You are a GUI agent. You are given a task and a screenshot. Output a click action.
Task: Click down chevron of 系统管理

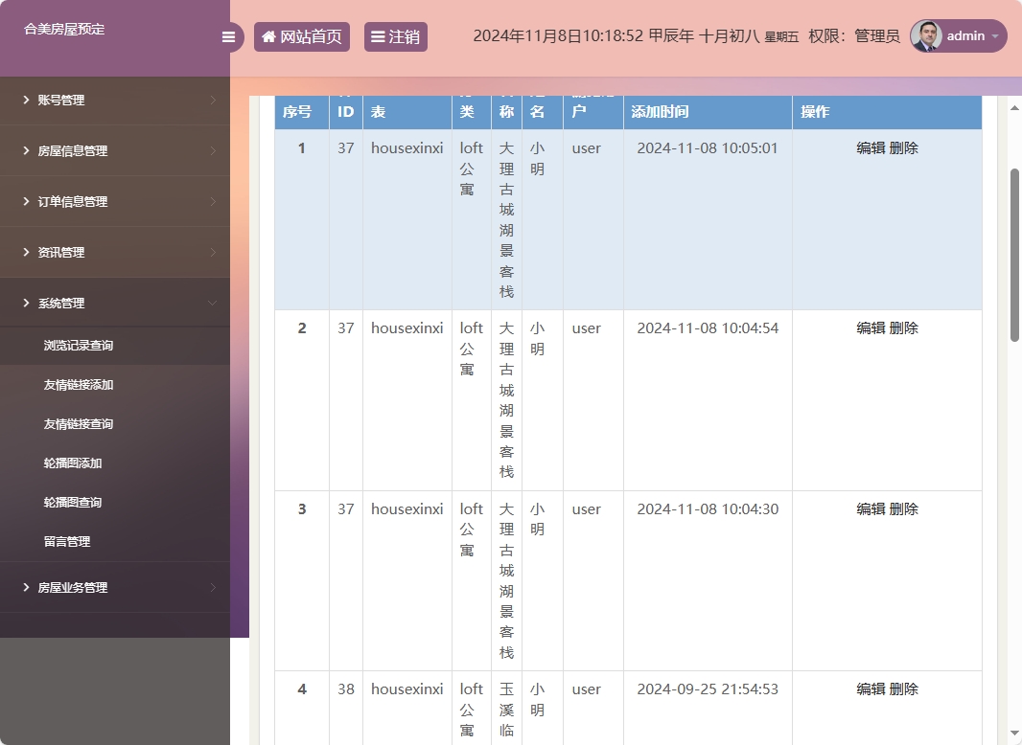[x=213, y=303]
